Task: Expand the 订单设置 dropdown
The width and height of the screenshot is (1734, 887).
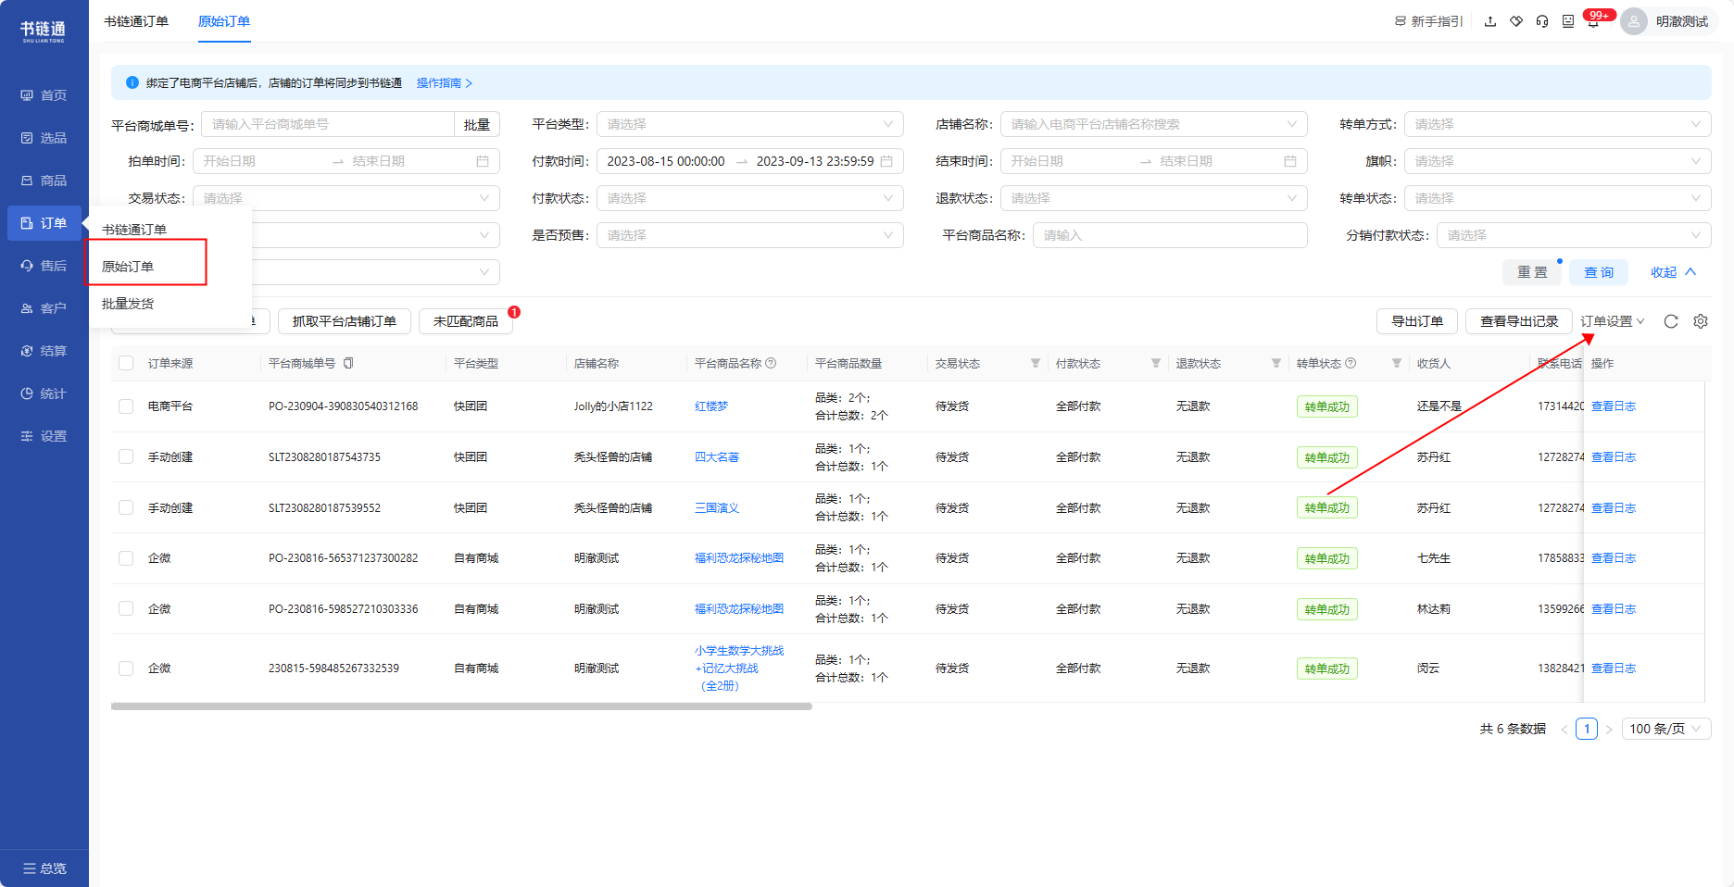Action: point(1613,321)
